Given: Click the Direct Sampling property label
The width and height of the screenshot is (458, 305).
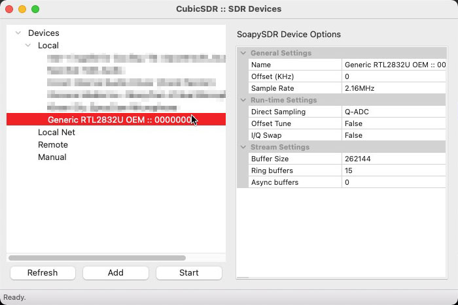Looking at the screenshot, I should 278,112.
